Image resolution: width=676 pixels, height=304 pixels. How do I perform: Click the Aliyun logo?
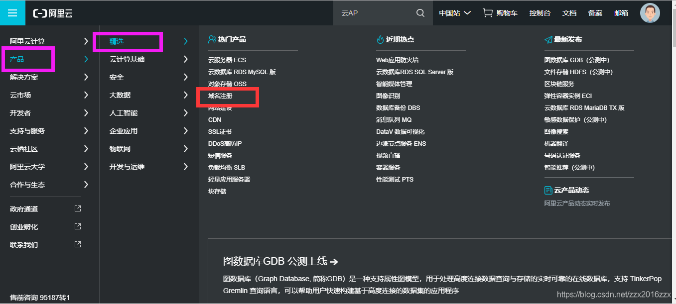[53, 13]
